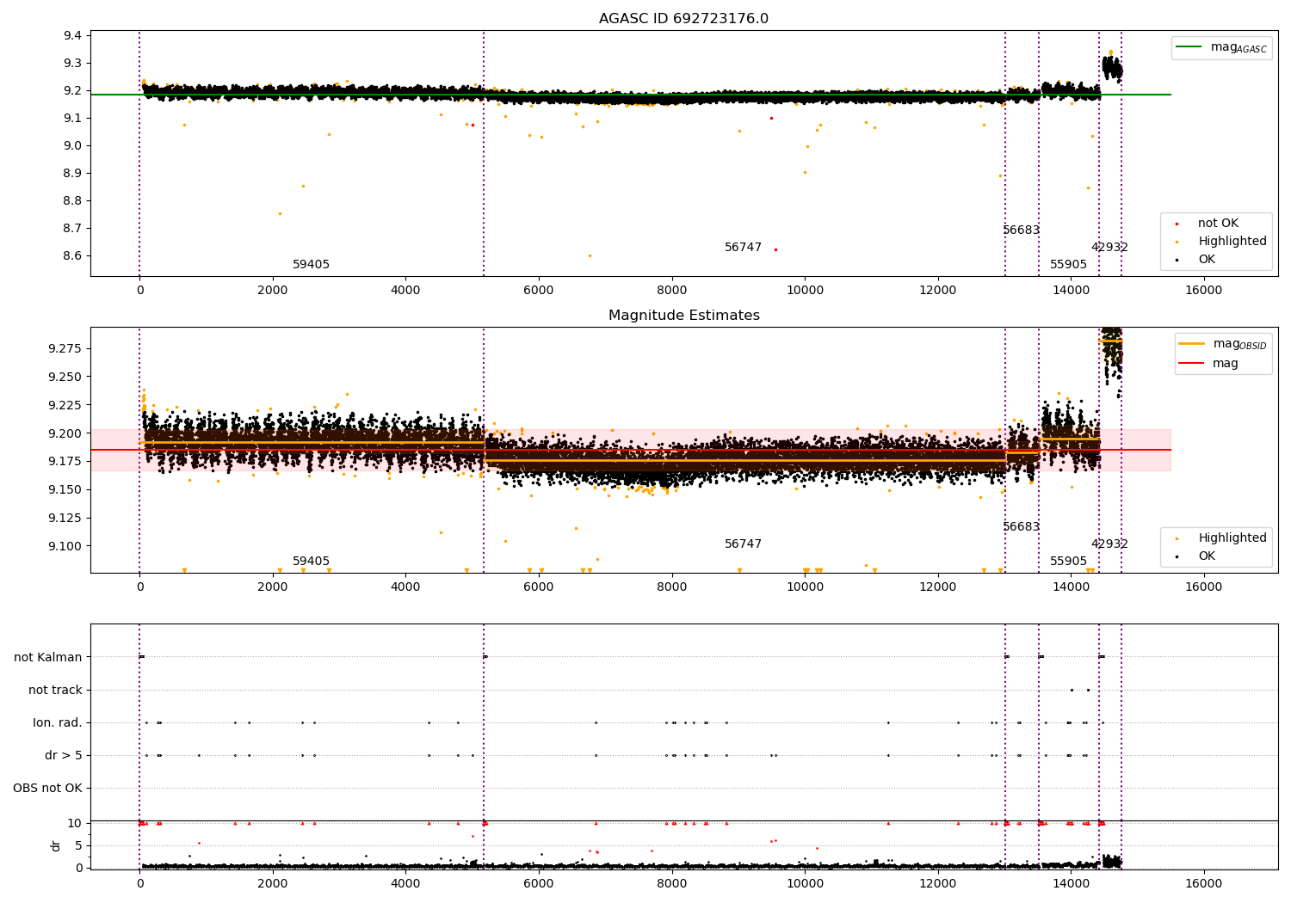Click the 'OBS not OK' row label
Screen dimensions: 1291x903
(47, 788)
